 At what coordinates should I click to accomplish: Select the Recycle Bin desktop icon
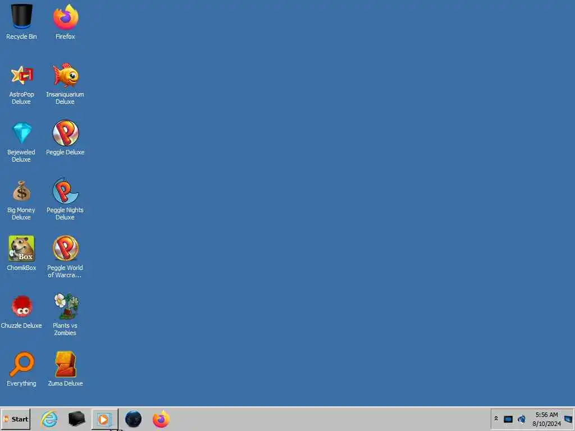22,21
